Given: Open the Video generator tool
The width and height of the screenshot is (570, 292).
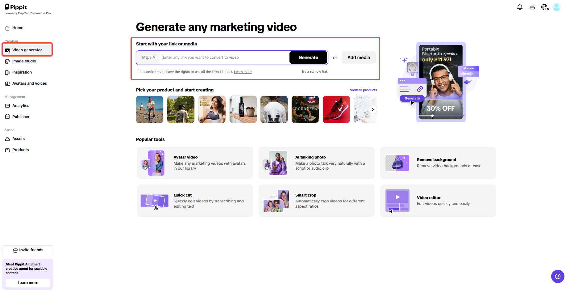Looking at the screenshot, I should [27, 50].
